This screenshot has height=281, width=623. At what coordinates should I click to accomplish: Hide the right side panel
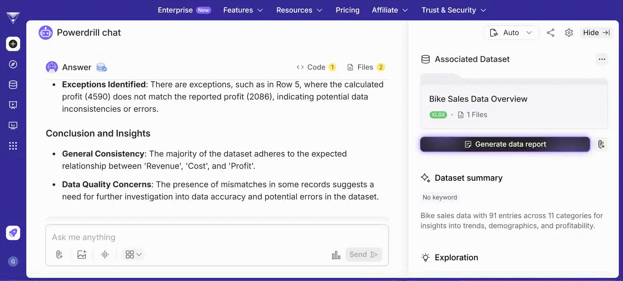coord(596,33)
